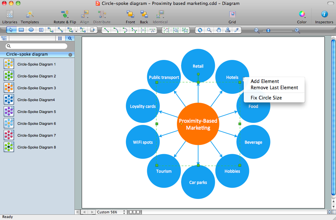Viewport: 336px width, 220px height.
Task: Open the Custom 56% zoom dropdown
Action: click(111, 212)
